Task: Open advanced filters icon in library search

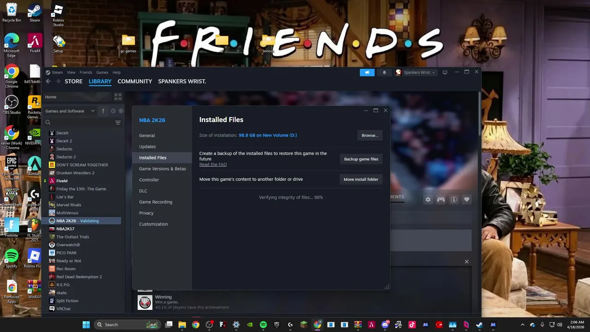Action: coord(118,123)
